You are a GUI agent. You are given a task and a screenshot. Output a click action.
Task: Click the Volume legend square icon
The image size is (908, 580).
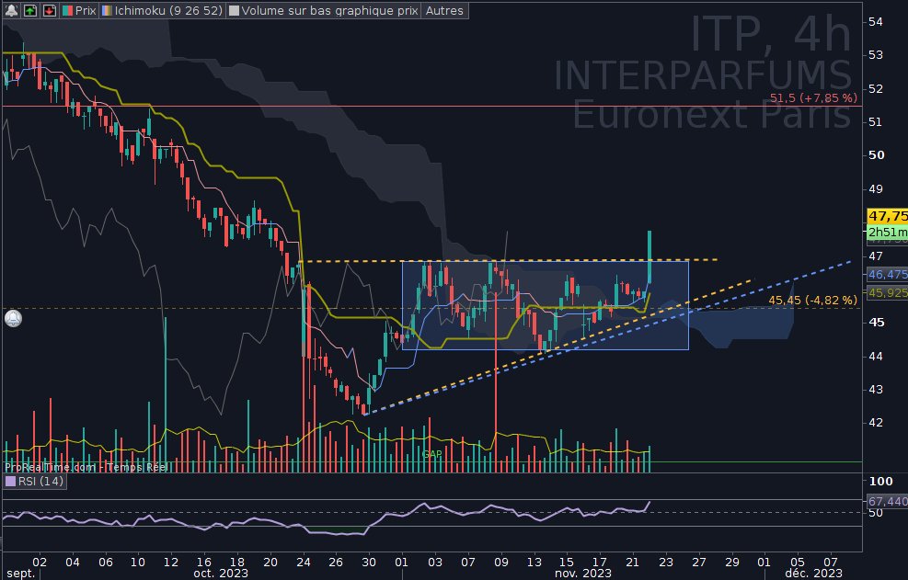(233, 11)
